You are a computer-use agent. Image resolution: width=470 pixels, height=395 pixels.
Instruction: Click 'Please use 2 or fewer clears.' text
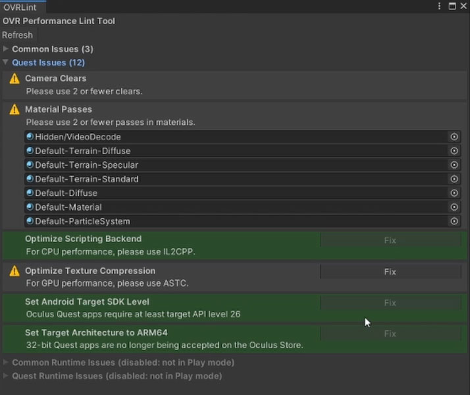(84, 92)
